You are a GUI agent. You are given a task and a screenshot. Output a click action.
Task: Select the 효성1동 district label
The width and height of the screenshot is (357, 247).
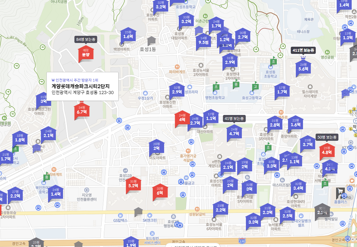click(x=148, y=49)
